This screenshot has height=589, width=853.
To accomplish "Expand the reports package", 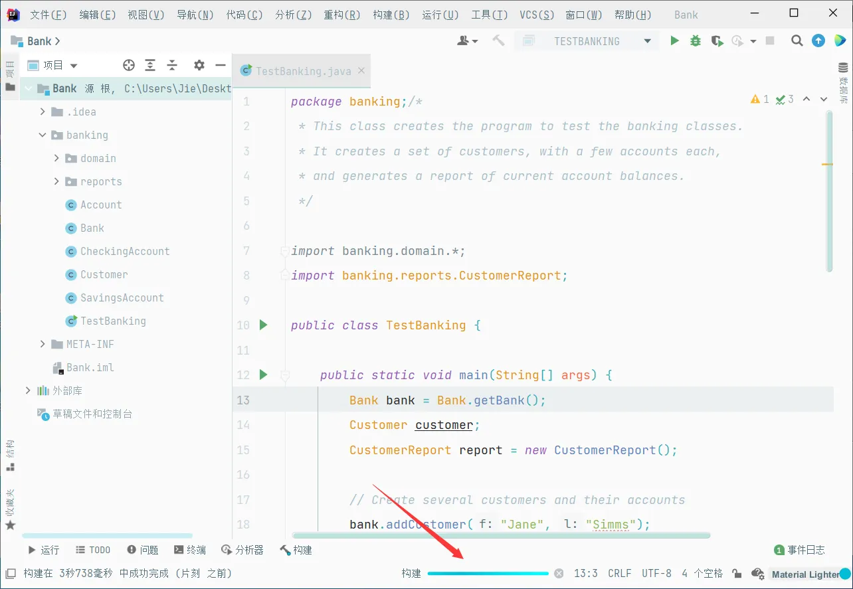I will (56, 181).
